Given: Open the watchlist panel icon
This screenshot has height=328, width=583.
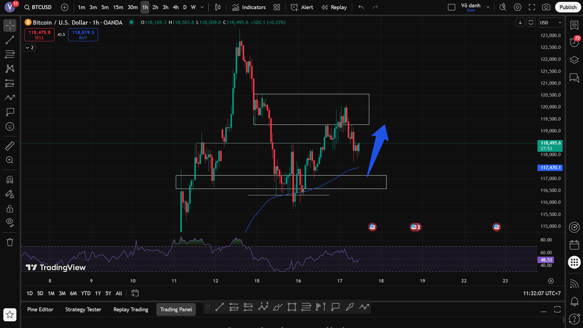Looking at the screenshot, I should (574, 25).
